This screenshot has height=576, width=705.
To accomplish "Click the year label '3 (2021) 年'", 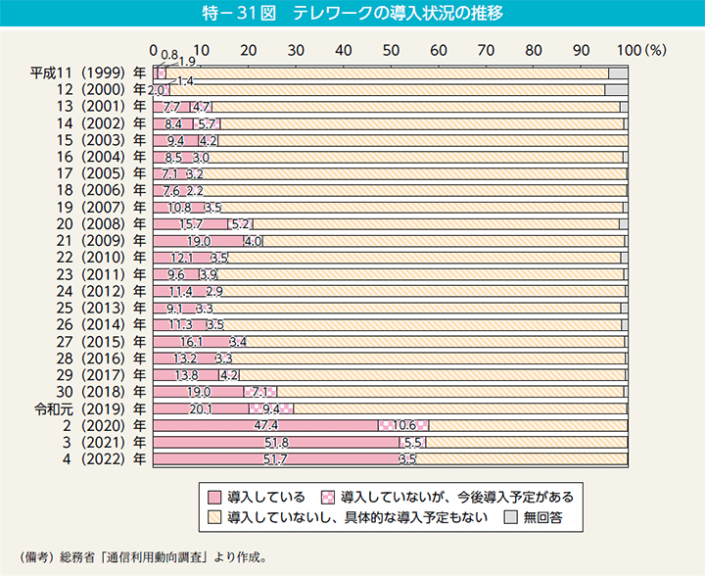I will (105, 442).
